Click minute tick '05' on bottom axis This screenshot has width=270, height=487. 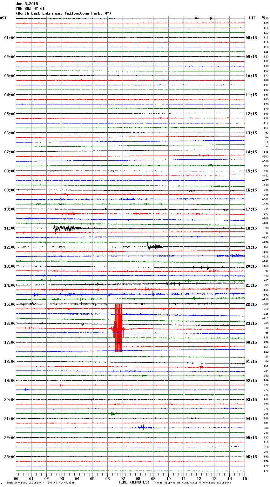(x=92, y=478)
